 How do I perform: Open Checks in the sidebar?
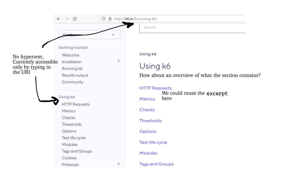pyautogui.click(x=68, y=117)
